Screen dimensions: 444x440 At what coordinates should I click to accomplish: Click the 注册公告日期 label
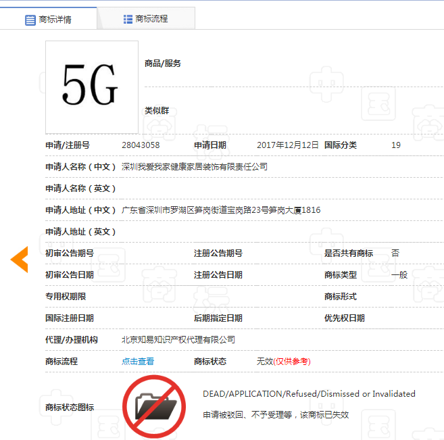(x=218, y=275)
